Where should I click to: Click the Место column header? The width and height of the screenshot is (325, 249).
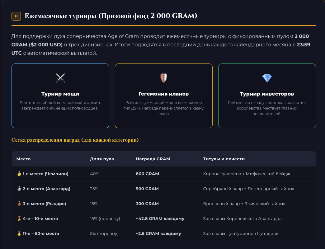23,159
